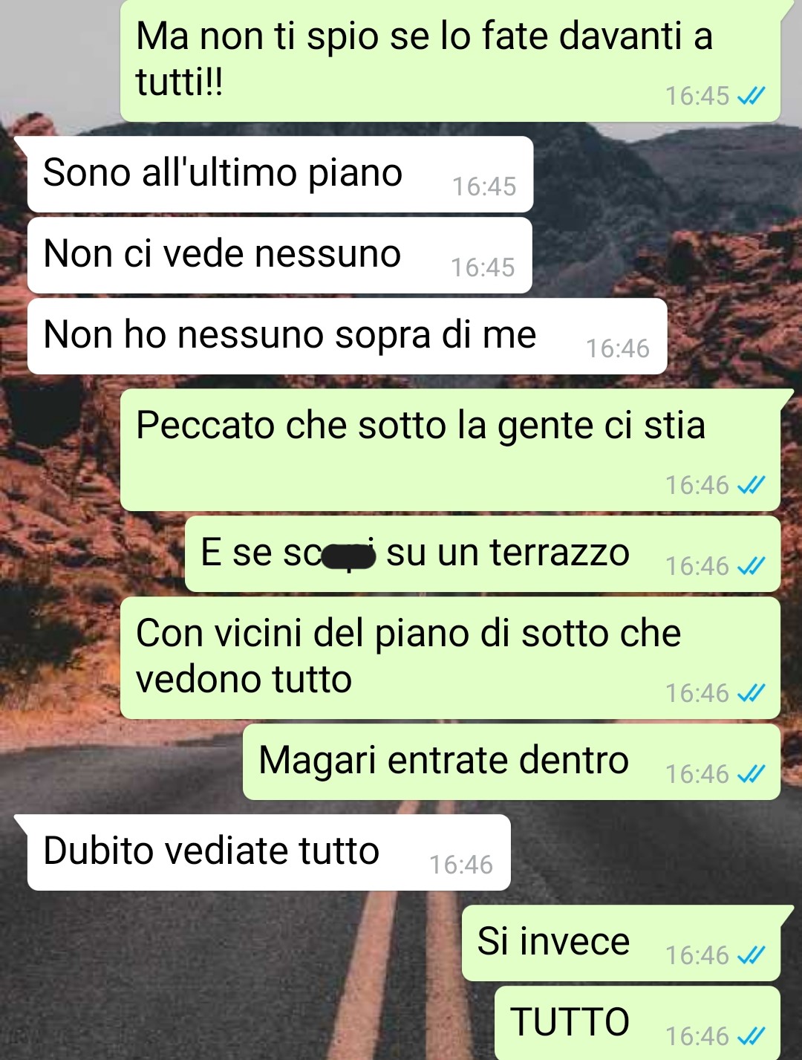Tap blue ticks next to 'TUTTO' message

click(751, 1035)
